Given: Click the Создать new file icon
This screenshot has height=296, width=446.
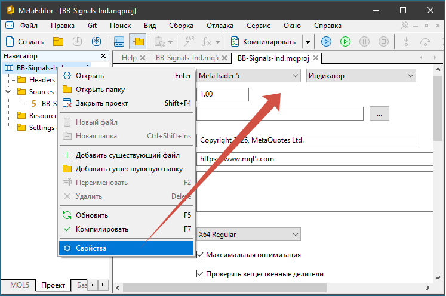Looking at the screenshot, I should (10, 42).
